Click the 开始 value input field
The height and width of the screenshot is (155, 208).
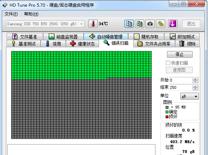click(181, 80)
